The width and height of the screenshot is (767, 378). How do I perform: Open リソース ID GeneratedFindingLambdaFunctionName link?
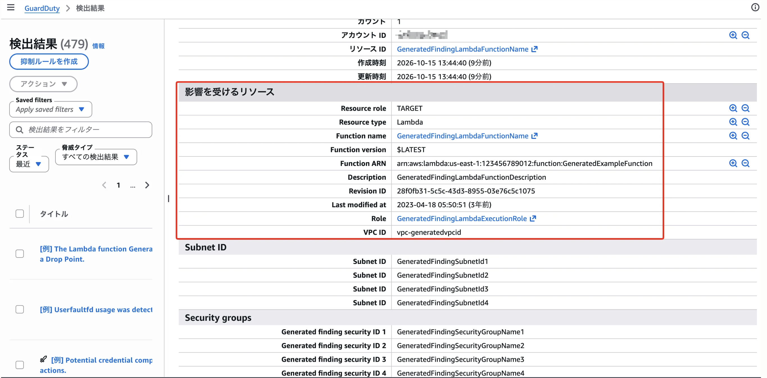[462, 49]
